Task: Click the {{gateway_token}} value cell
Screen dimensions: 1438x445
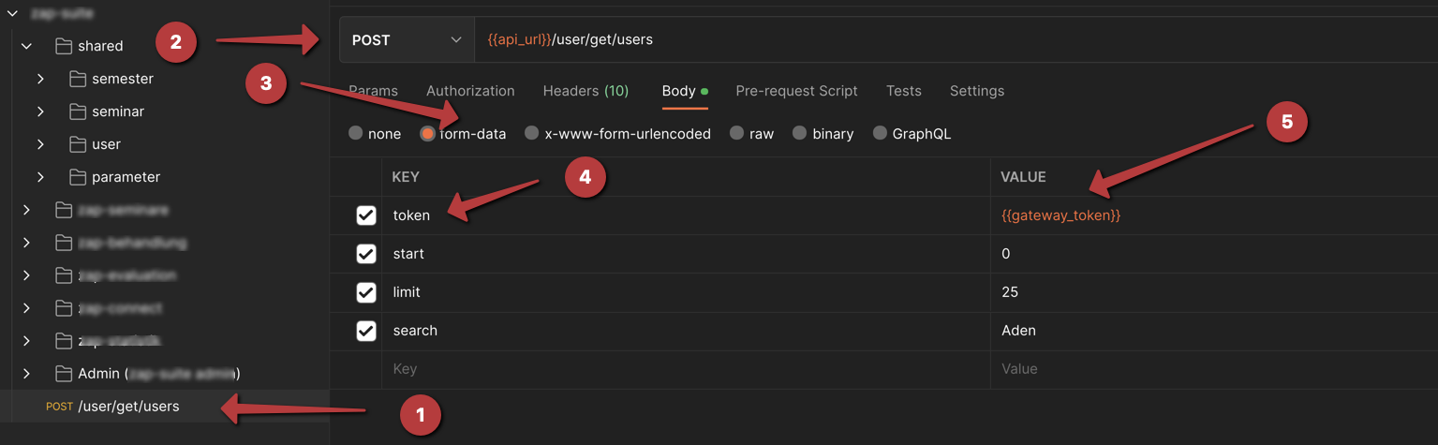Action: click(x=1214, y=215)
